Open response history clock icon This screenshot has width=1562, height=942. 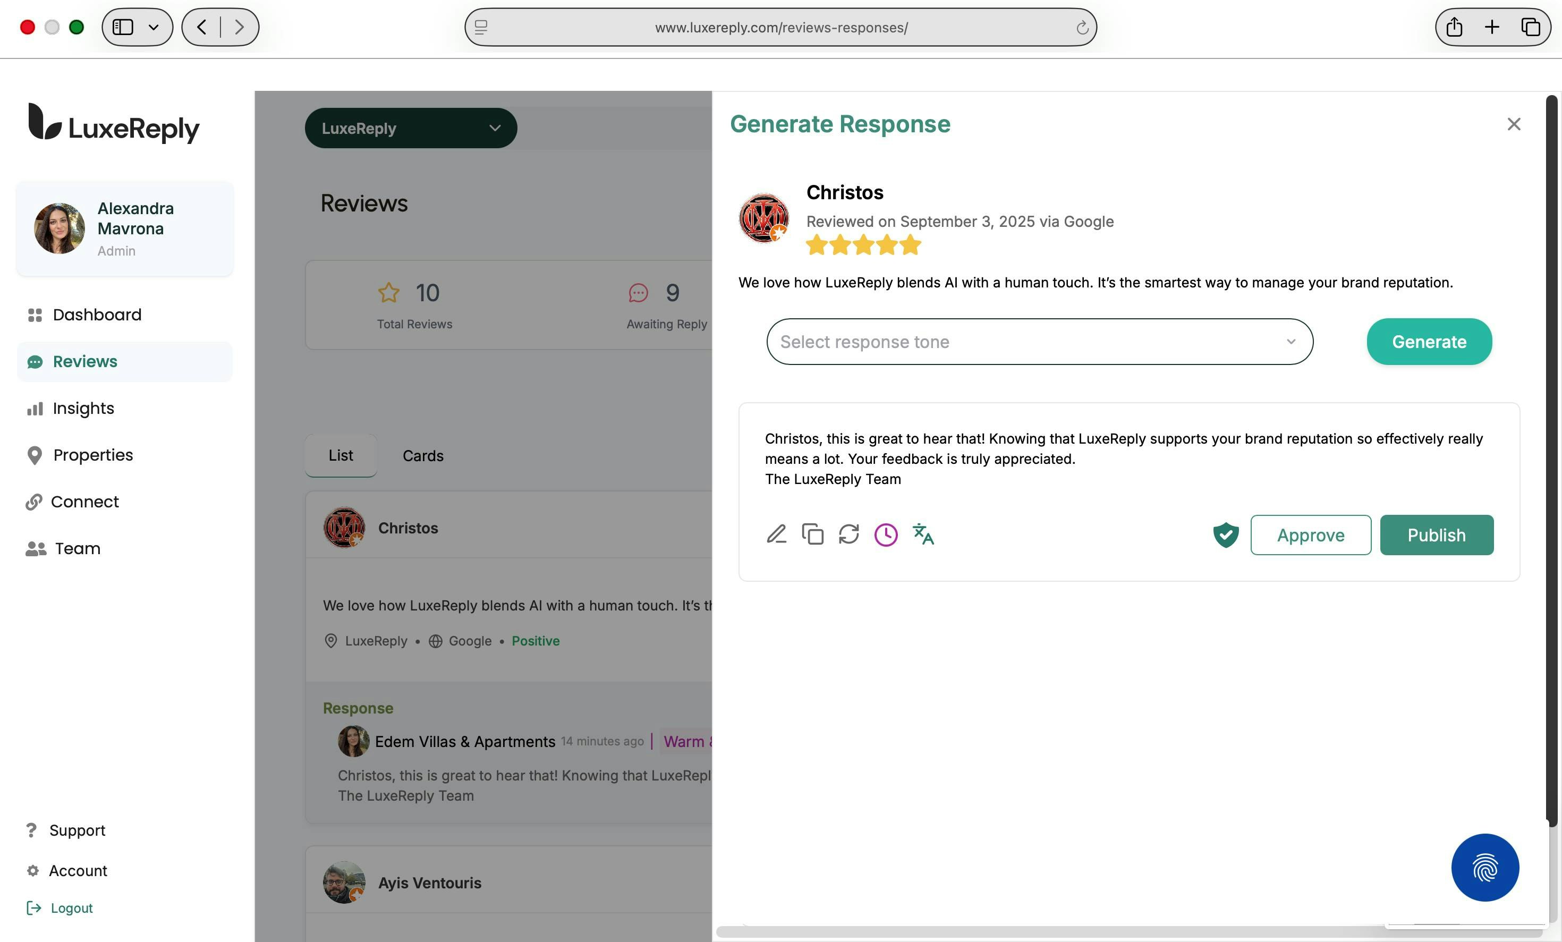886,534
